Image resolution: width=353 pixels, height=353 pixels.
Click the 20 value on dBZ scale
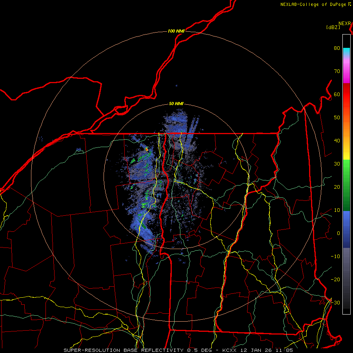[337, 187]
